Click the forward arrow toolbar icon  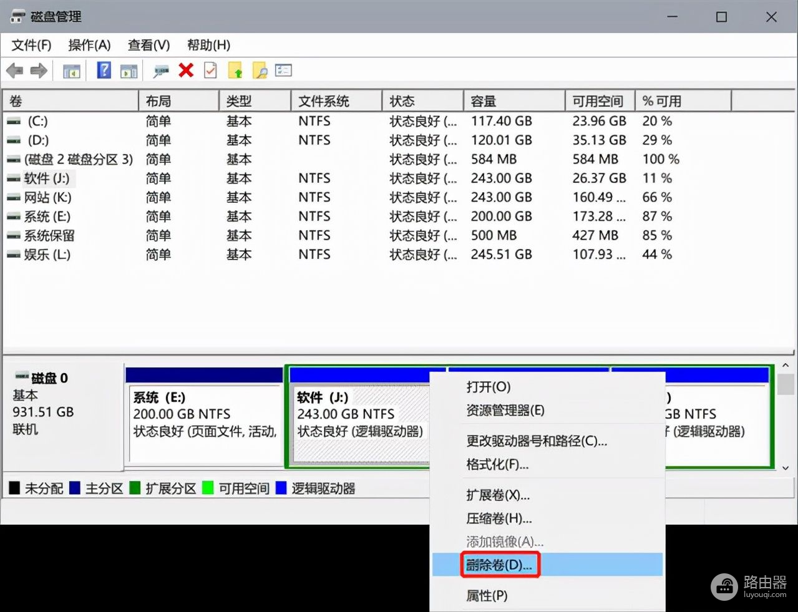point(39,70)
